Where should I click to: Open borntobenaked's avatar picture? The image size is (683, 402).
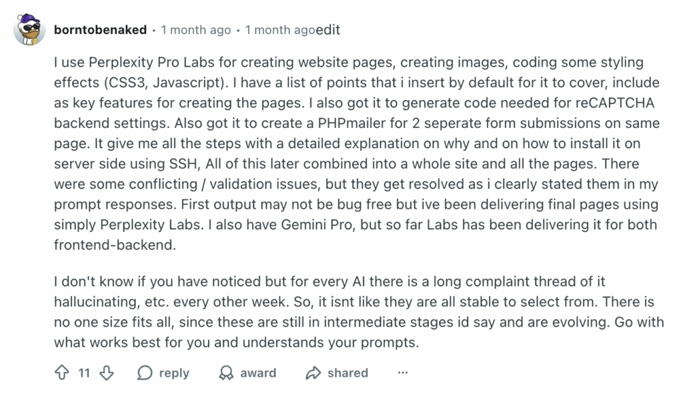tap(29, 29)
